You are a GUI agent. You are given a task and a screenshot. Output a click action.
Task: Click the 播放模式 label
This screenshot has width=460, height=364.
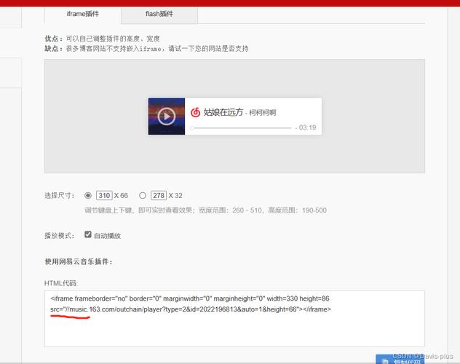(60, 236)
